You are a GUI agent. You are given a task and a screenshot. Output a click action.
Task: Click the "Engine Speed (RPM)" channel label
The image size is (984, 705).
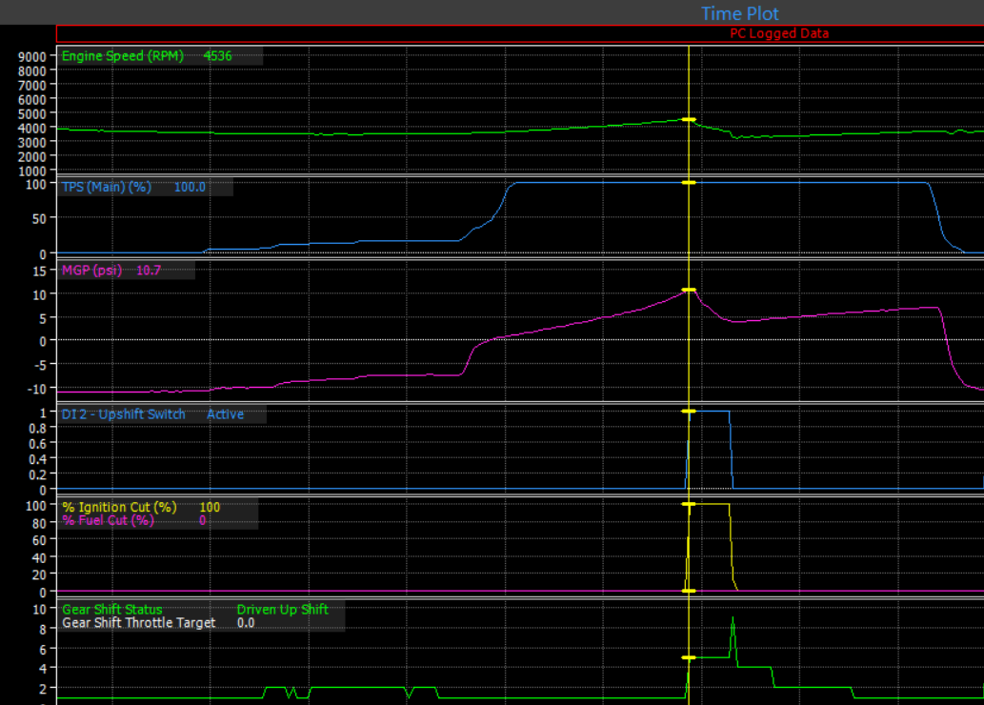[x=122, y=56]
